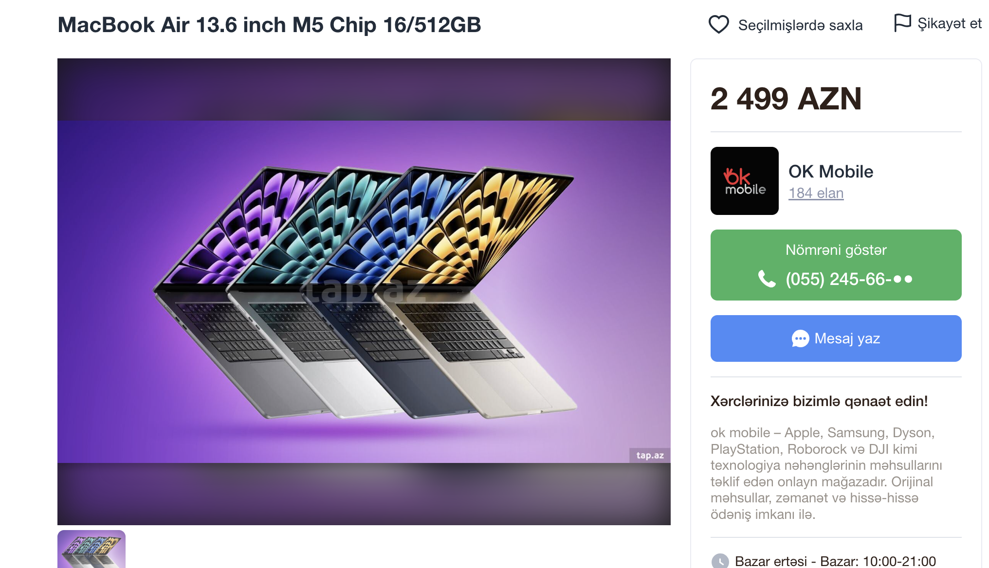Click the Xərclərinizə bizimlə qənaət edin heading
The height and width of the screenshot is (568, 989).
(x=819, y=401)
